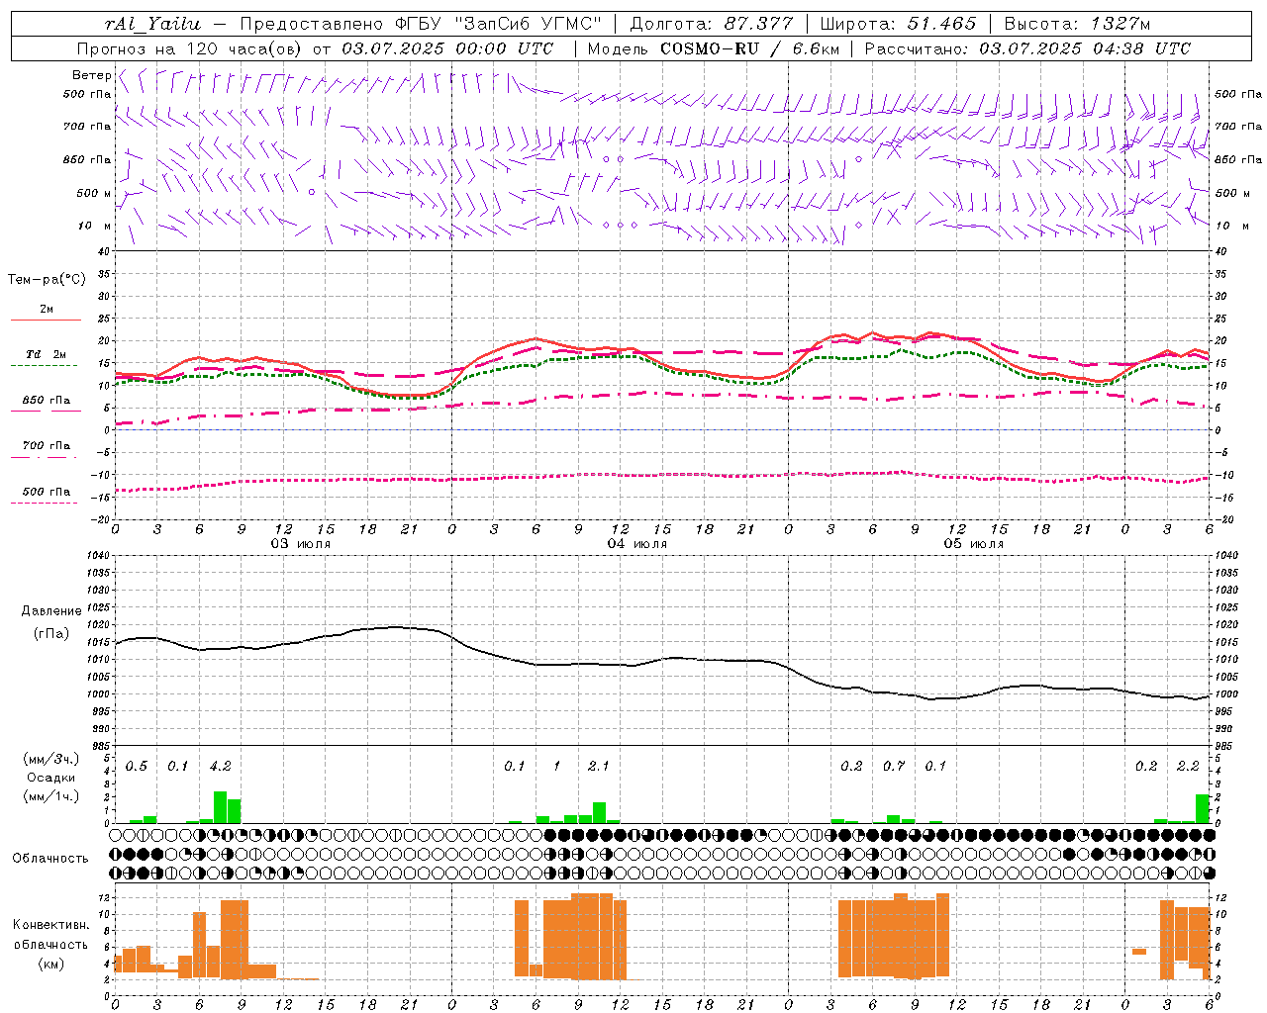Click the Давление pressure chart label
Image resolution: width=1267 pixels, height=1013 pixels.
tap(50, 611)
